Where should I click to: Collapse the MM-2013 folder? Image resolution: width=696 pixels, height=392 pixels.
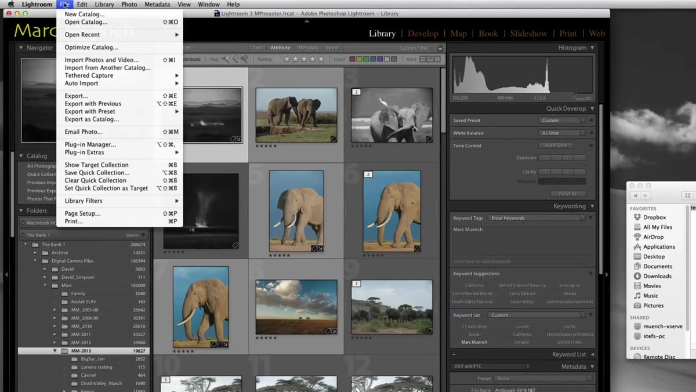point(55,351)
